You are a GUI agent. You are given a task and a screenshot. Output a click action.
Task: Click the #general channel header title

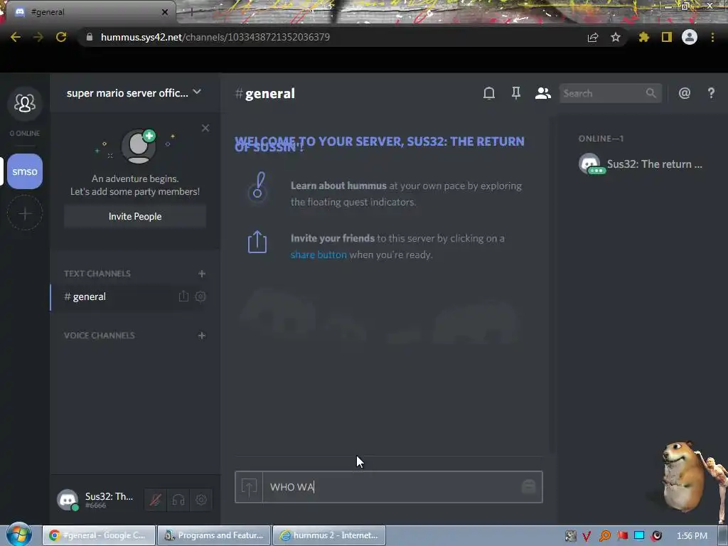(x=265, y=93)
